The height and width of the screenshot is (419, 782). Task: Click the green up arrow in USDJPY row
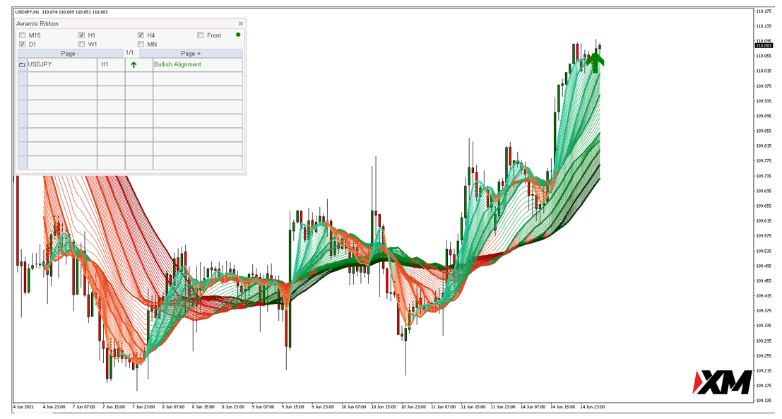click(134, 65)
